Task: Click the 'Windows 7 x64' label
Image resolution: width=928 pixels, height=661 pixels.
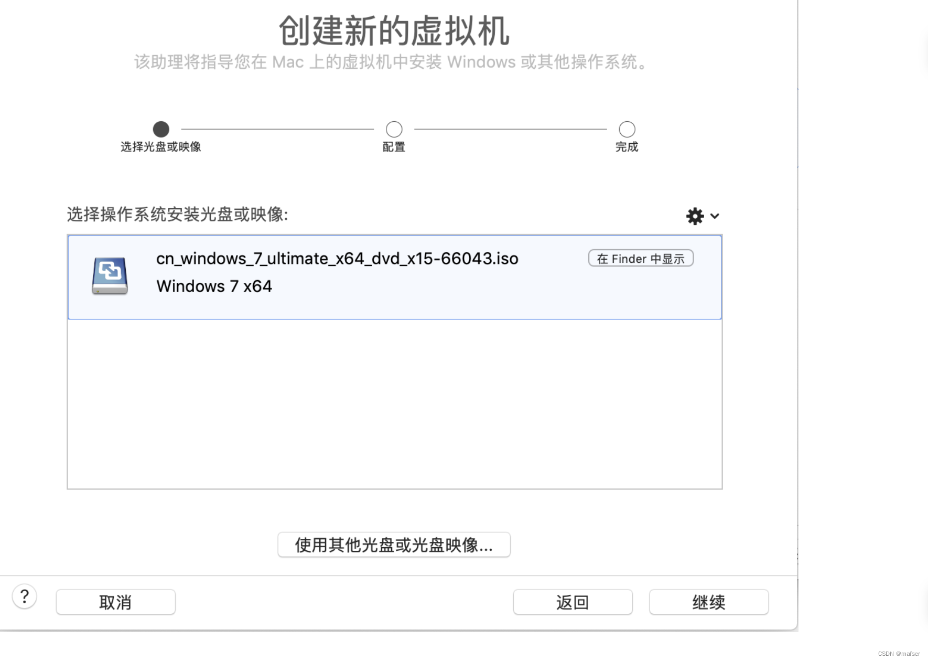Action: pyautogui.click(x=214, y=286)
